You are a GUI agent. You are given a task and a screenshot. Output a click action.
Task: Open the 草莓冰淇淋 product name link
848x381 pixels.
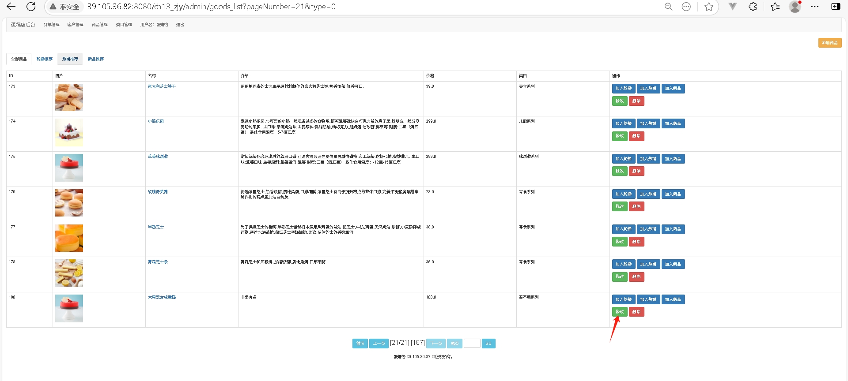(x=158, y=157)
